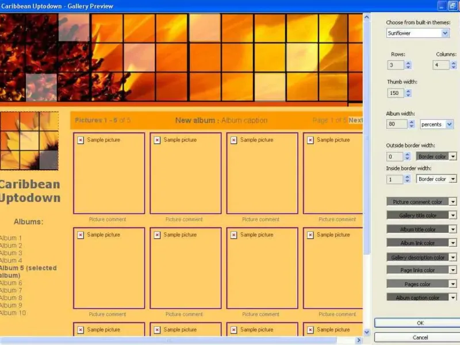Open the Gallery title color picker
The width and height of the screenshot is (460, 345).
(421, 215)
